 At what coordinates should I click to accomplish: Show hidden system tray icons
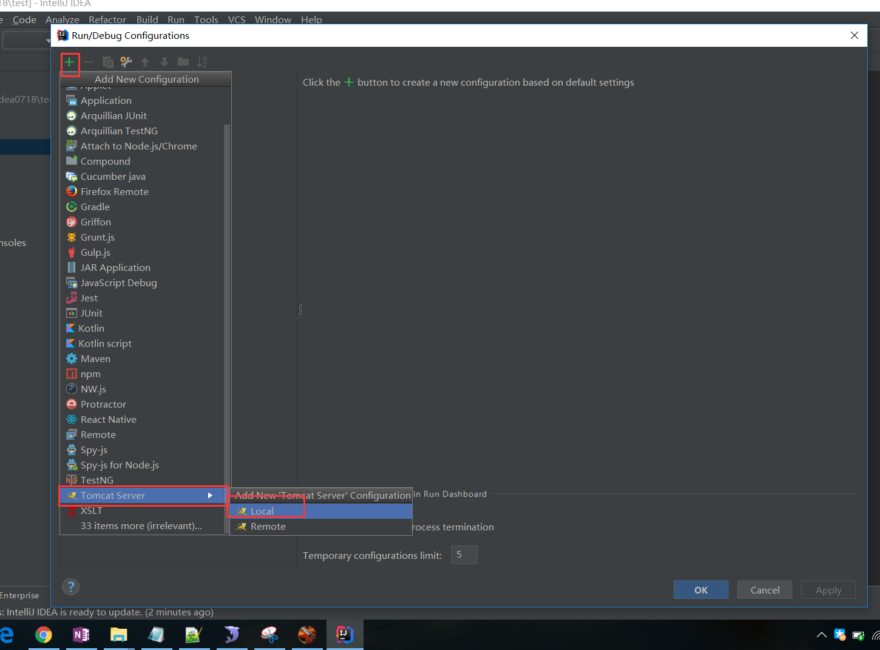pos(821,635)
